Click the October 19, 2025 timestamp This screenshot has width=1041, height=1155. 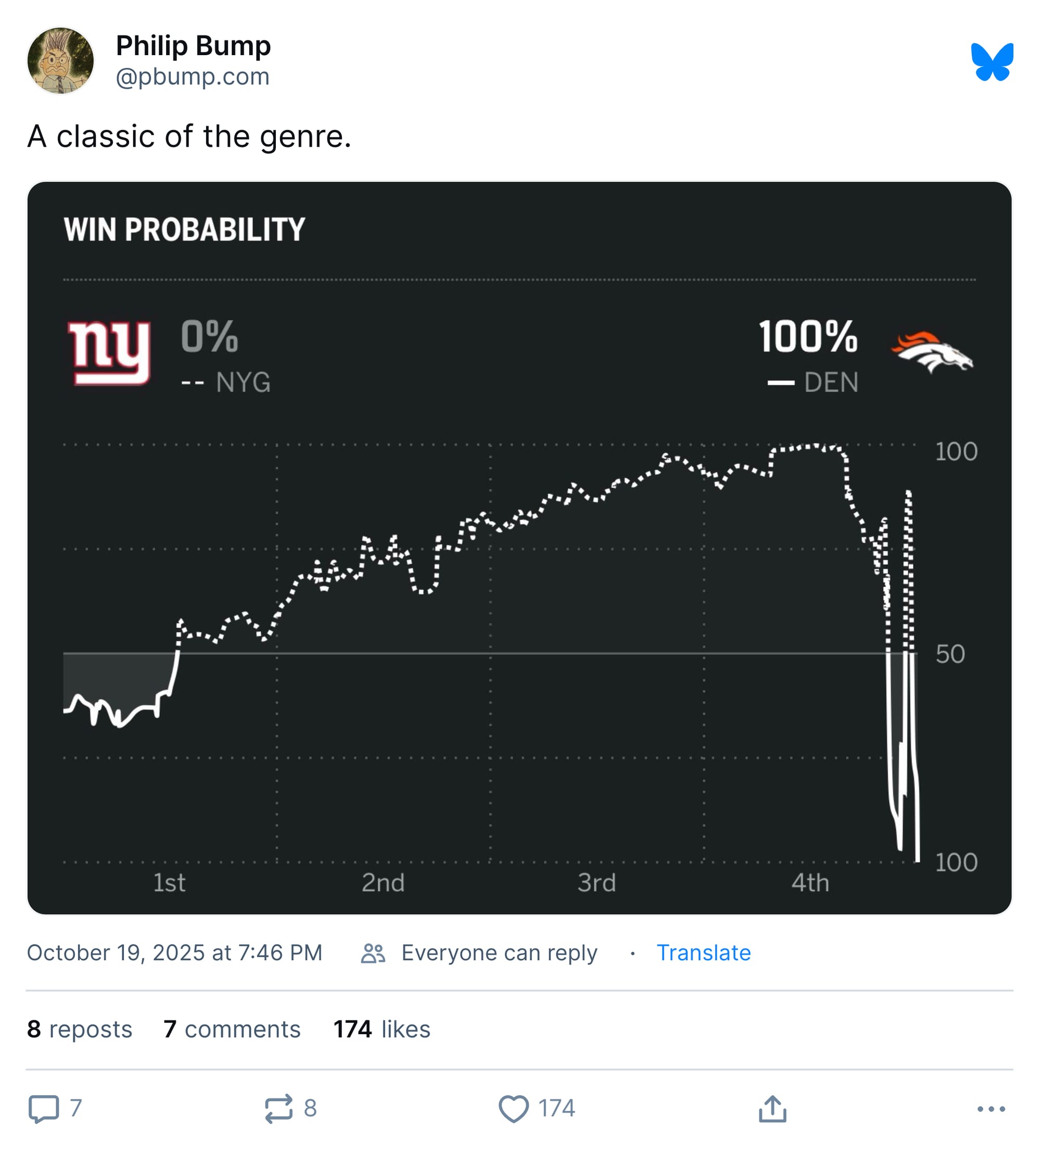pyautogui.click(x=174, y=953)
